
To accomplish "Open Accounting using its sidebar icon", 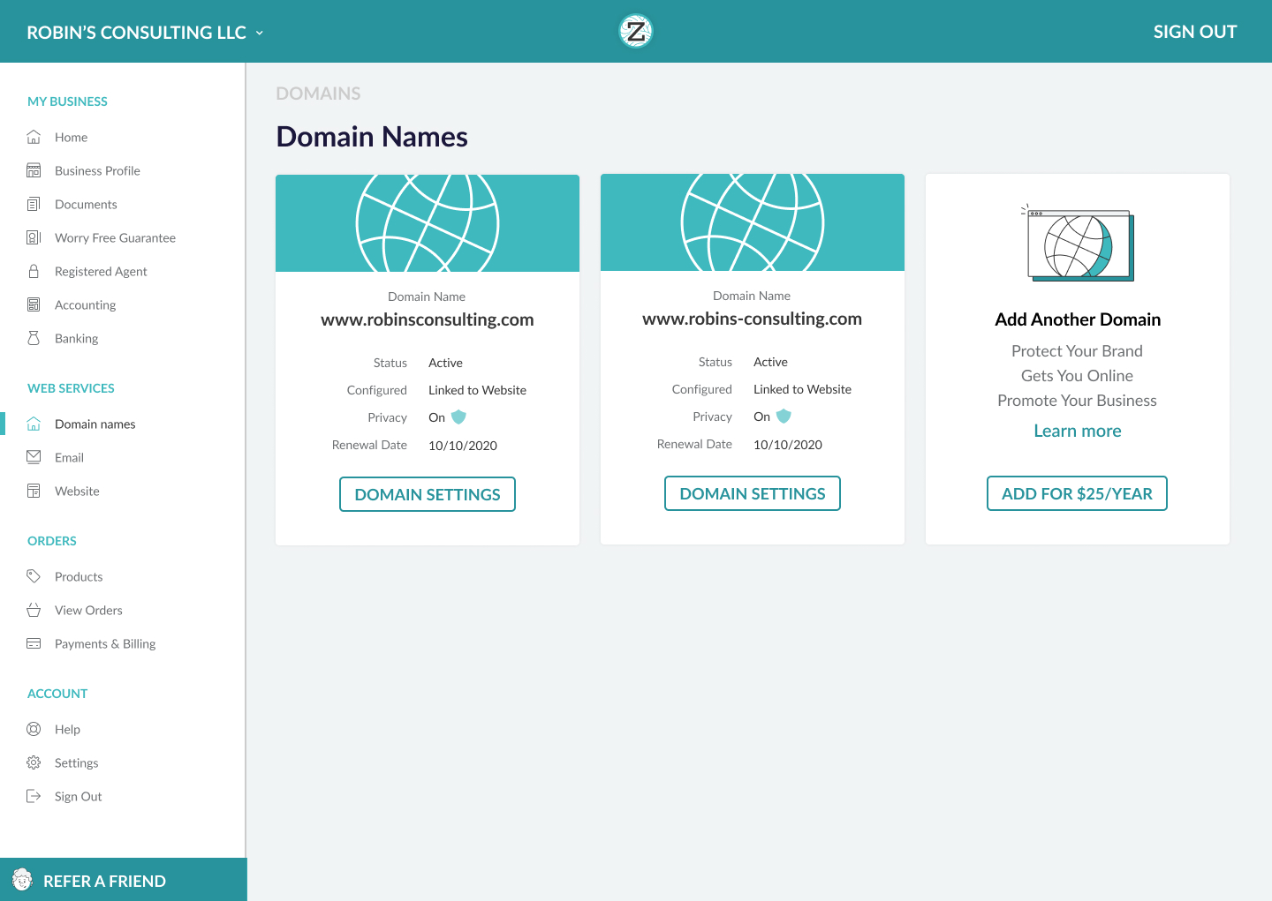I will point(34,304).
